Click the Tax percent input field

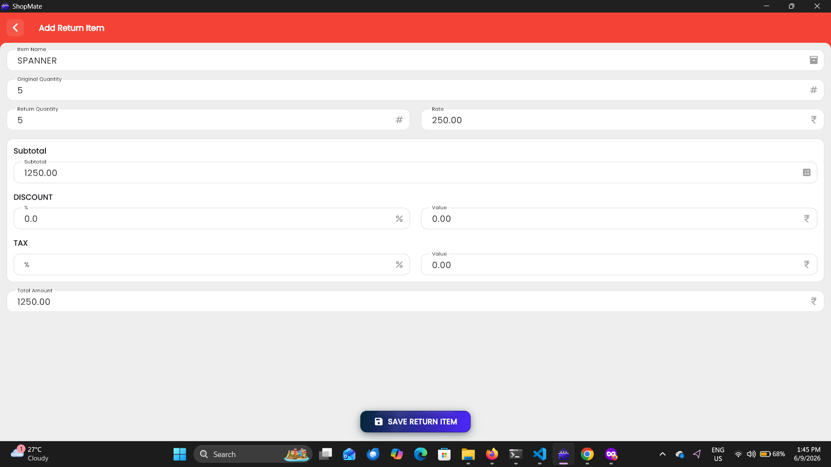point(212,265)
